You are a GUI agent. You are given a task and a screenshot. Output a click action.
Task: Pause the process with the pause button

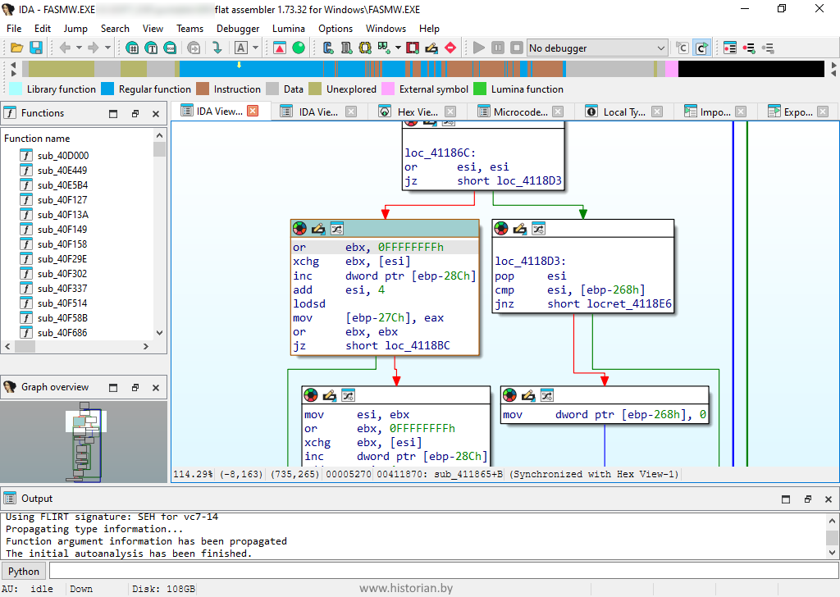(x=498, y=48)
